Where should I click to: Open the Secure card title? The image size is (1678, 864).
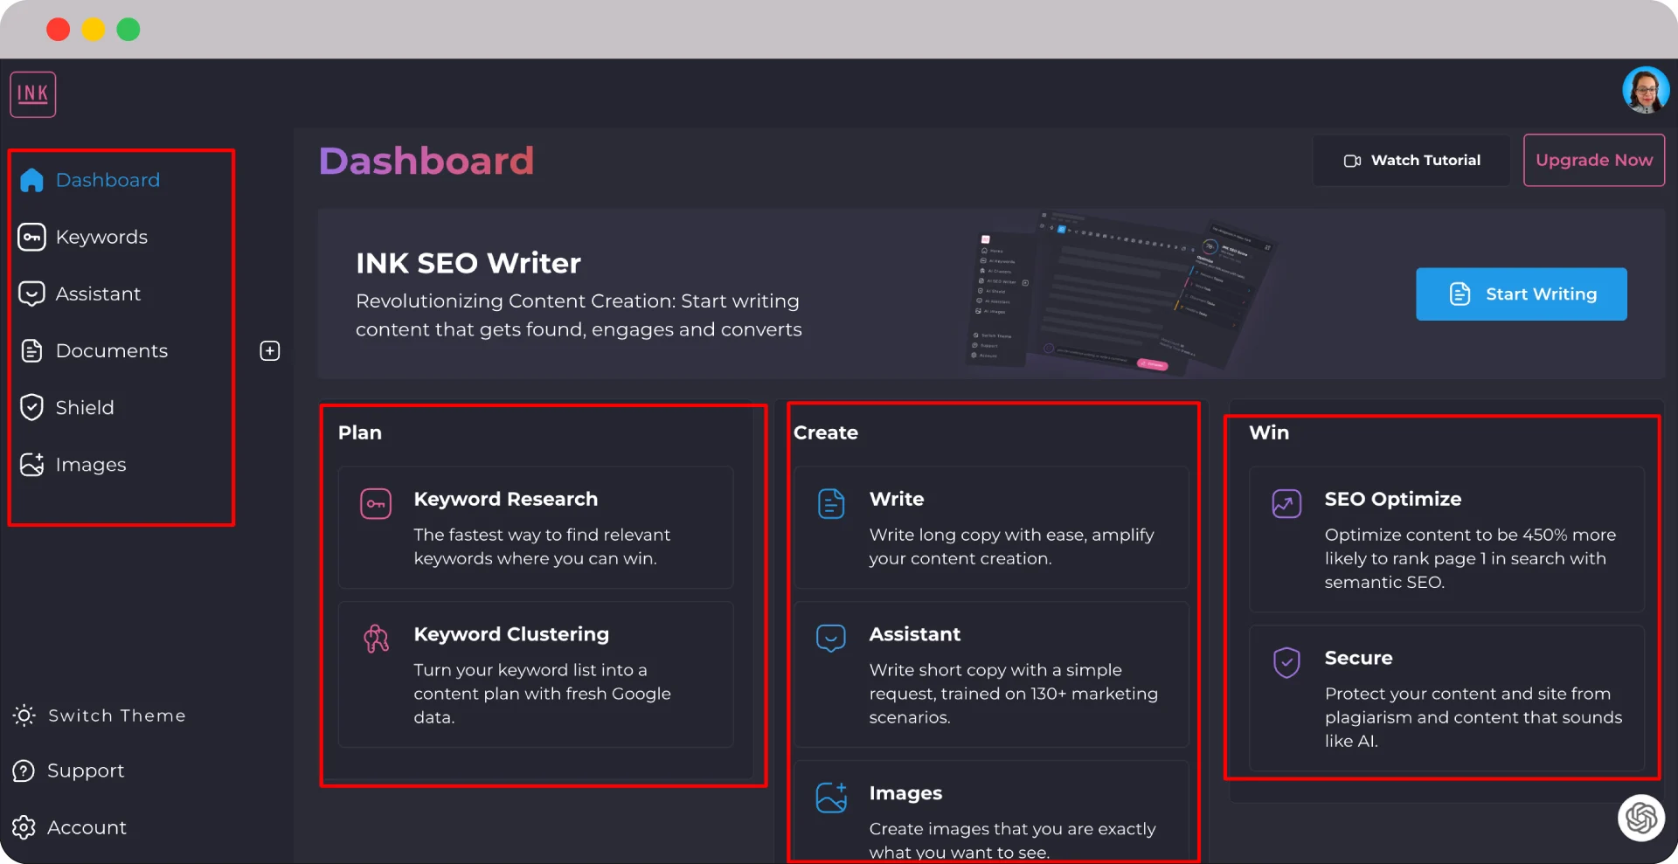pos(1358,658)
